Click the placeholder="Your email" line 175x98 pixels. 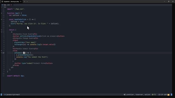coord(25,42)
